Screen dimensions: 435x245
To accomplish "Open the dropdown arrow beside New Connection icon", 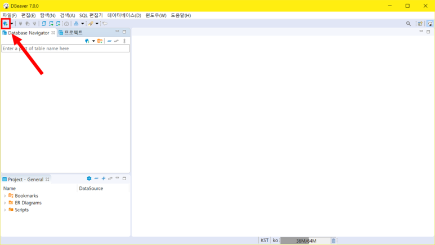I will [12, 24].
